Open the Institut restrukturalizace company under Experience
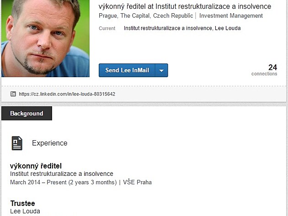This screenshot has height=216, width=288. pyautogui.click(x=61, y=174)
